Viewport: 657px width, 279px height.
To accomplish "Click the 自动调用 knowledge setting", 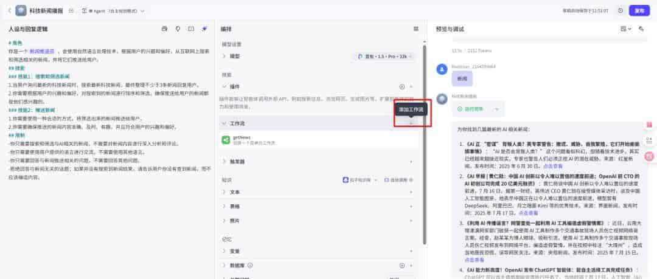I will pos(397,180).
